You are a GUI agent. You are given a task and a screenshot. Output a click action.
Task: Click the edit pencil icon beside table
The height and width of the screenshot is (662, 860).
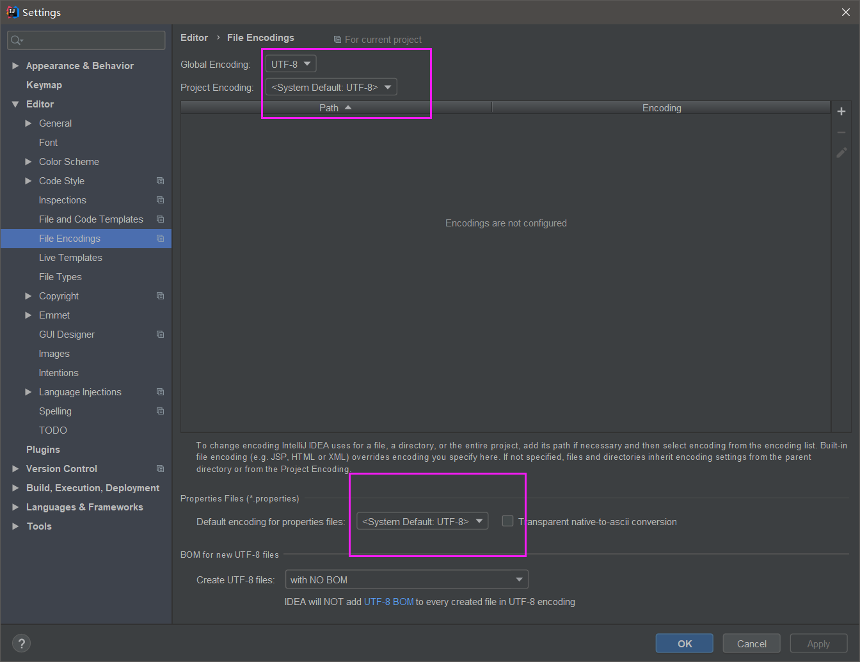pyautogui.click(x=841, y=153)
